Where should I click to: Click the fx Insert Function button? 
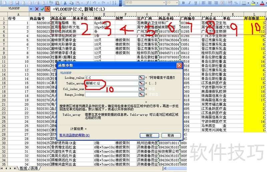(47, 9)
